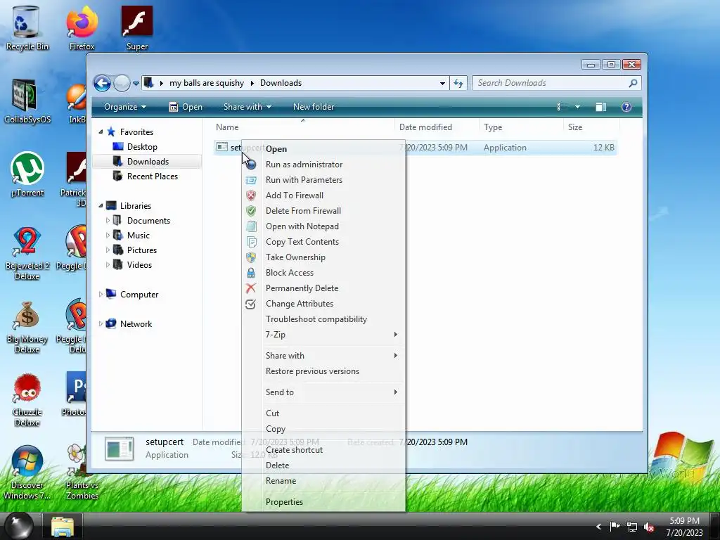Open Big Money Deluxe icon
Image resolution: width=720 pixels, height=540 pixels.
(27, 326)
